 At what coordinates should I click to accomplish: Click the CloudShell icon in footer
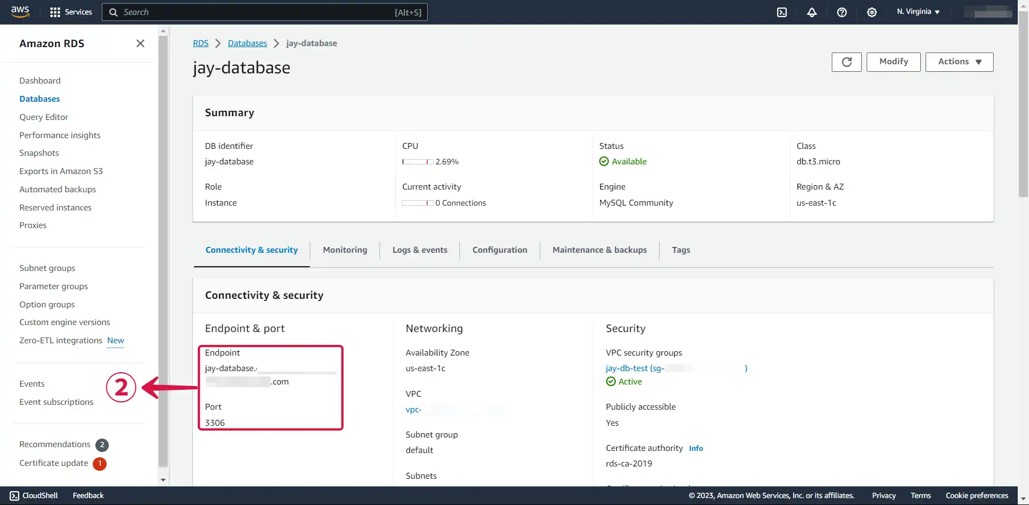tap(14, 495)
